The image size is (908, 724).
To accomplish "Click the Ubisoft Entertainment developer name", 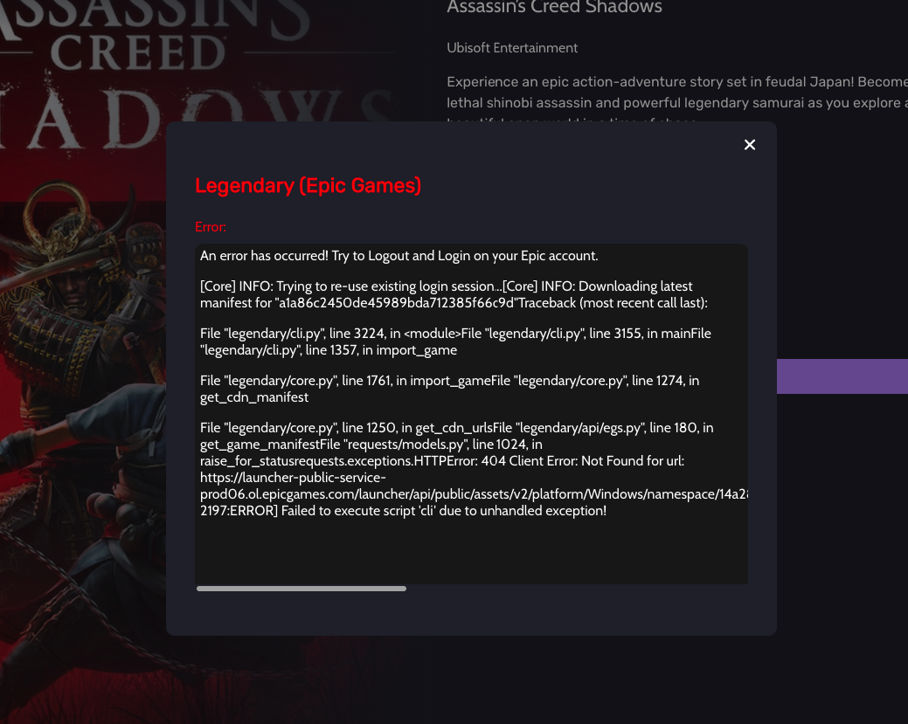I will point(512,48).
